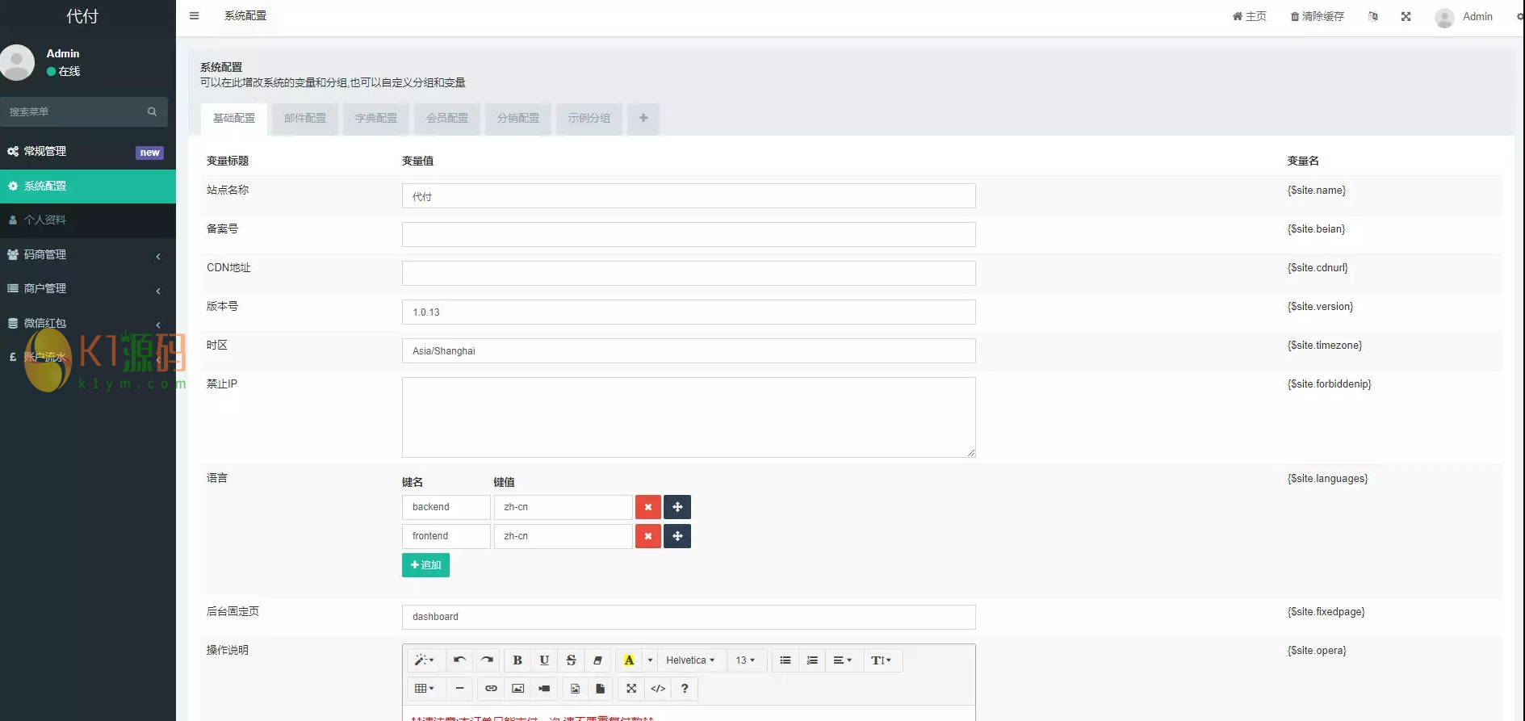Click the frontend key name field

(x=446, y=536)
